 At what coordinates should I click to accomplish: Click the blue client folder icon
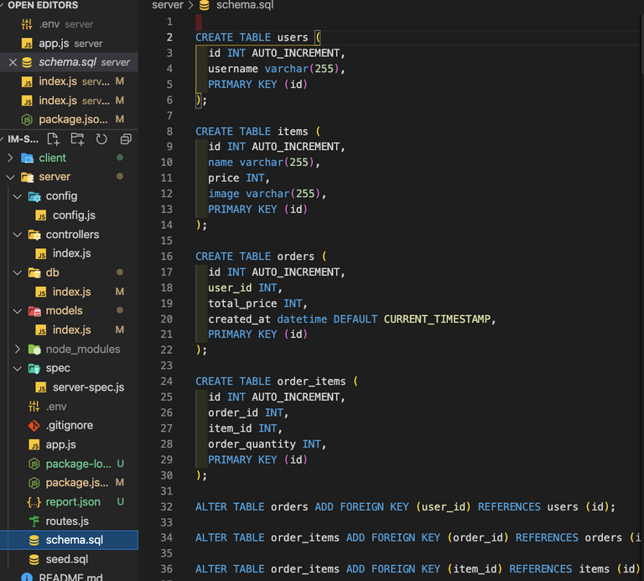(x=27, y=158)
